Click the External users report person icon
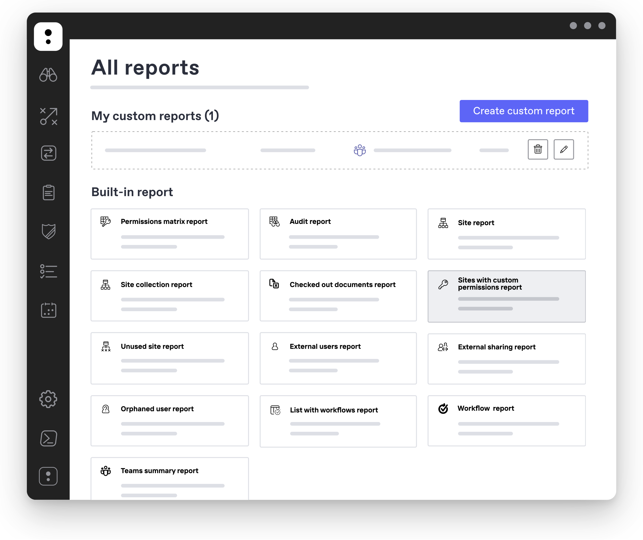643x540 pixels. [275, 346]
